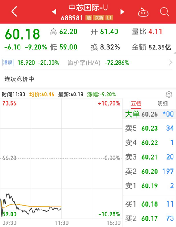Screen dimensions: 176x227
Task: Tap the turnover rate 8.32%
Action: (x=110, y=47)
